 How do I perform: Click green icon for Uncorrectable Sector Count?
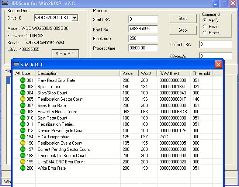click(x=23, y=155)
